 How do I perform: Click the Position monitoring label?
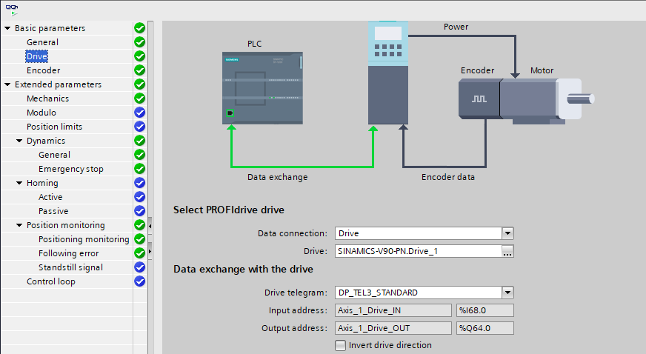[x=65, y=225]
